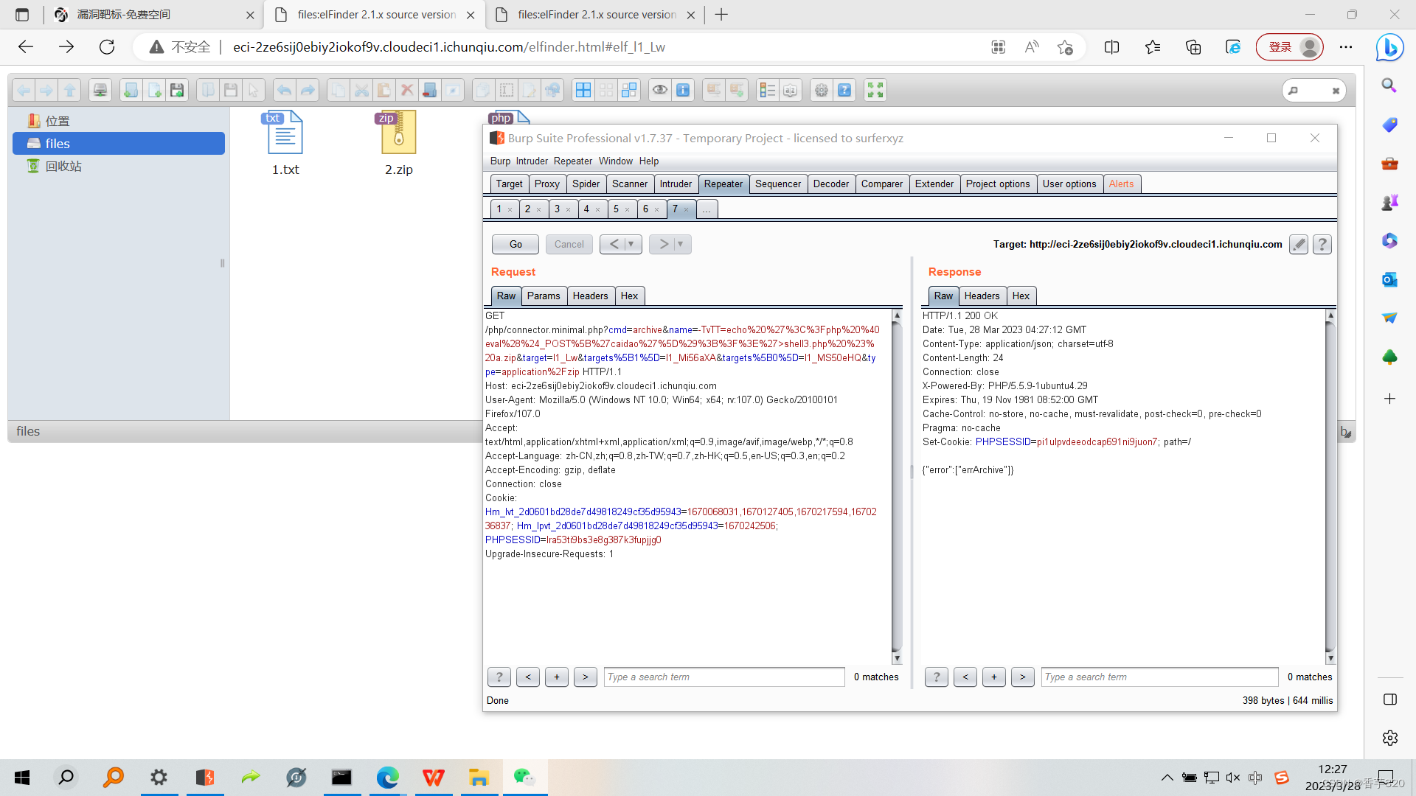Viewport: 1416px width, 796px height.
Task: Click the Go button
Action: pos(516,245)
